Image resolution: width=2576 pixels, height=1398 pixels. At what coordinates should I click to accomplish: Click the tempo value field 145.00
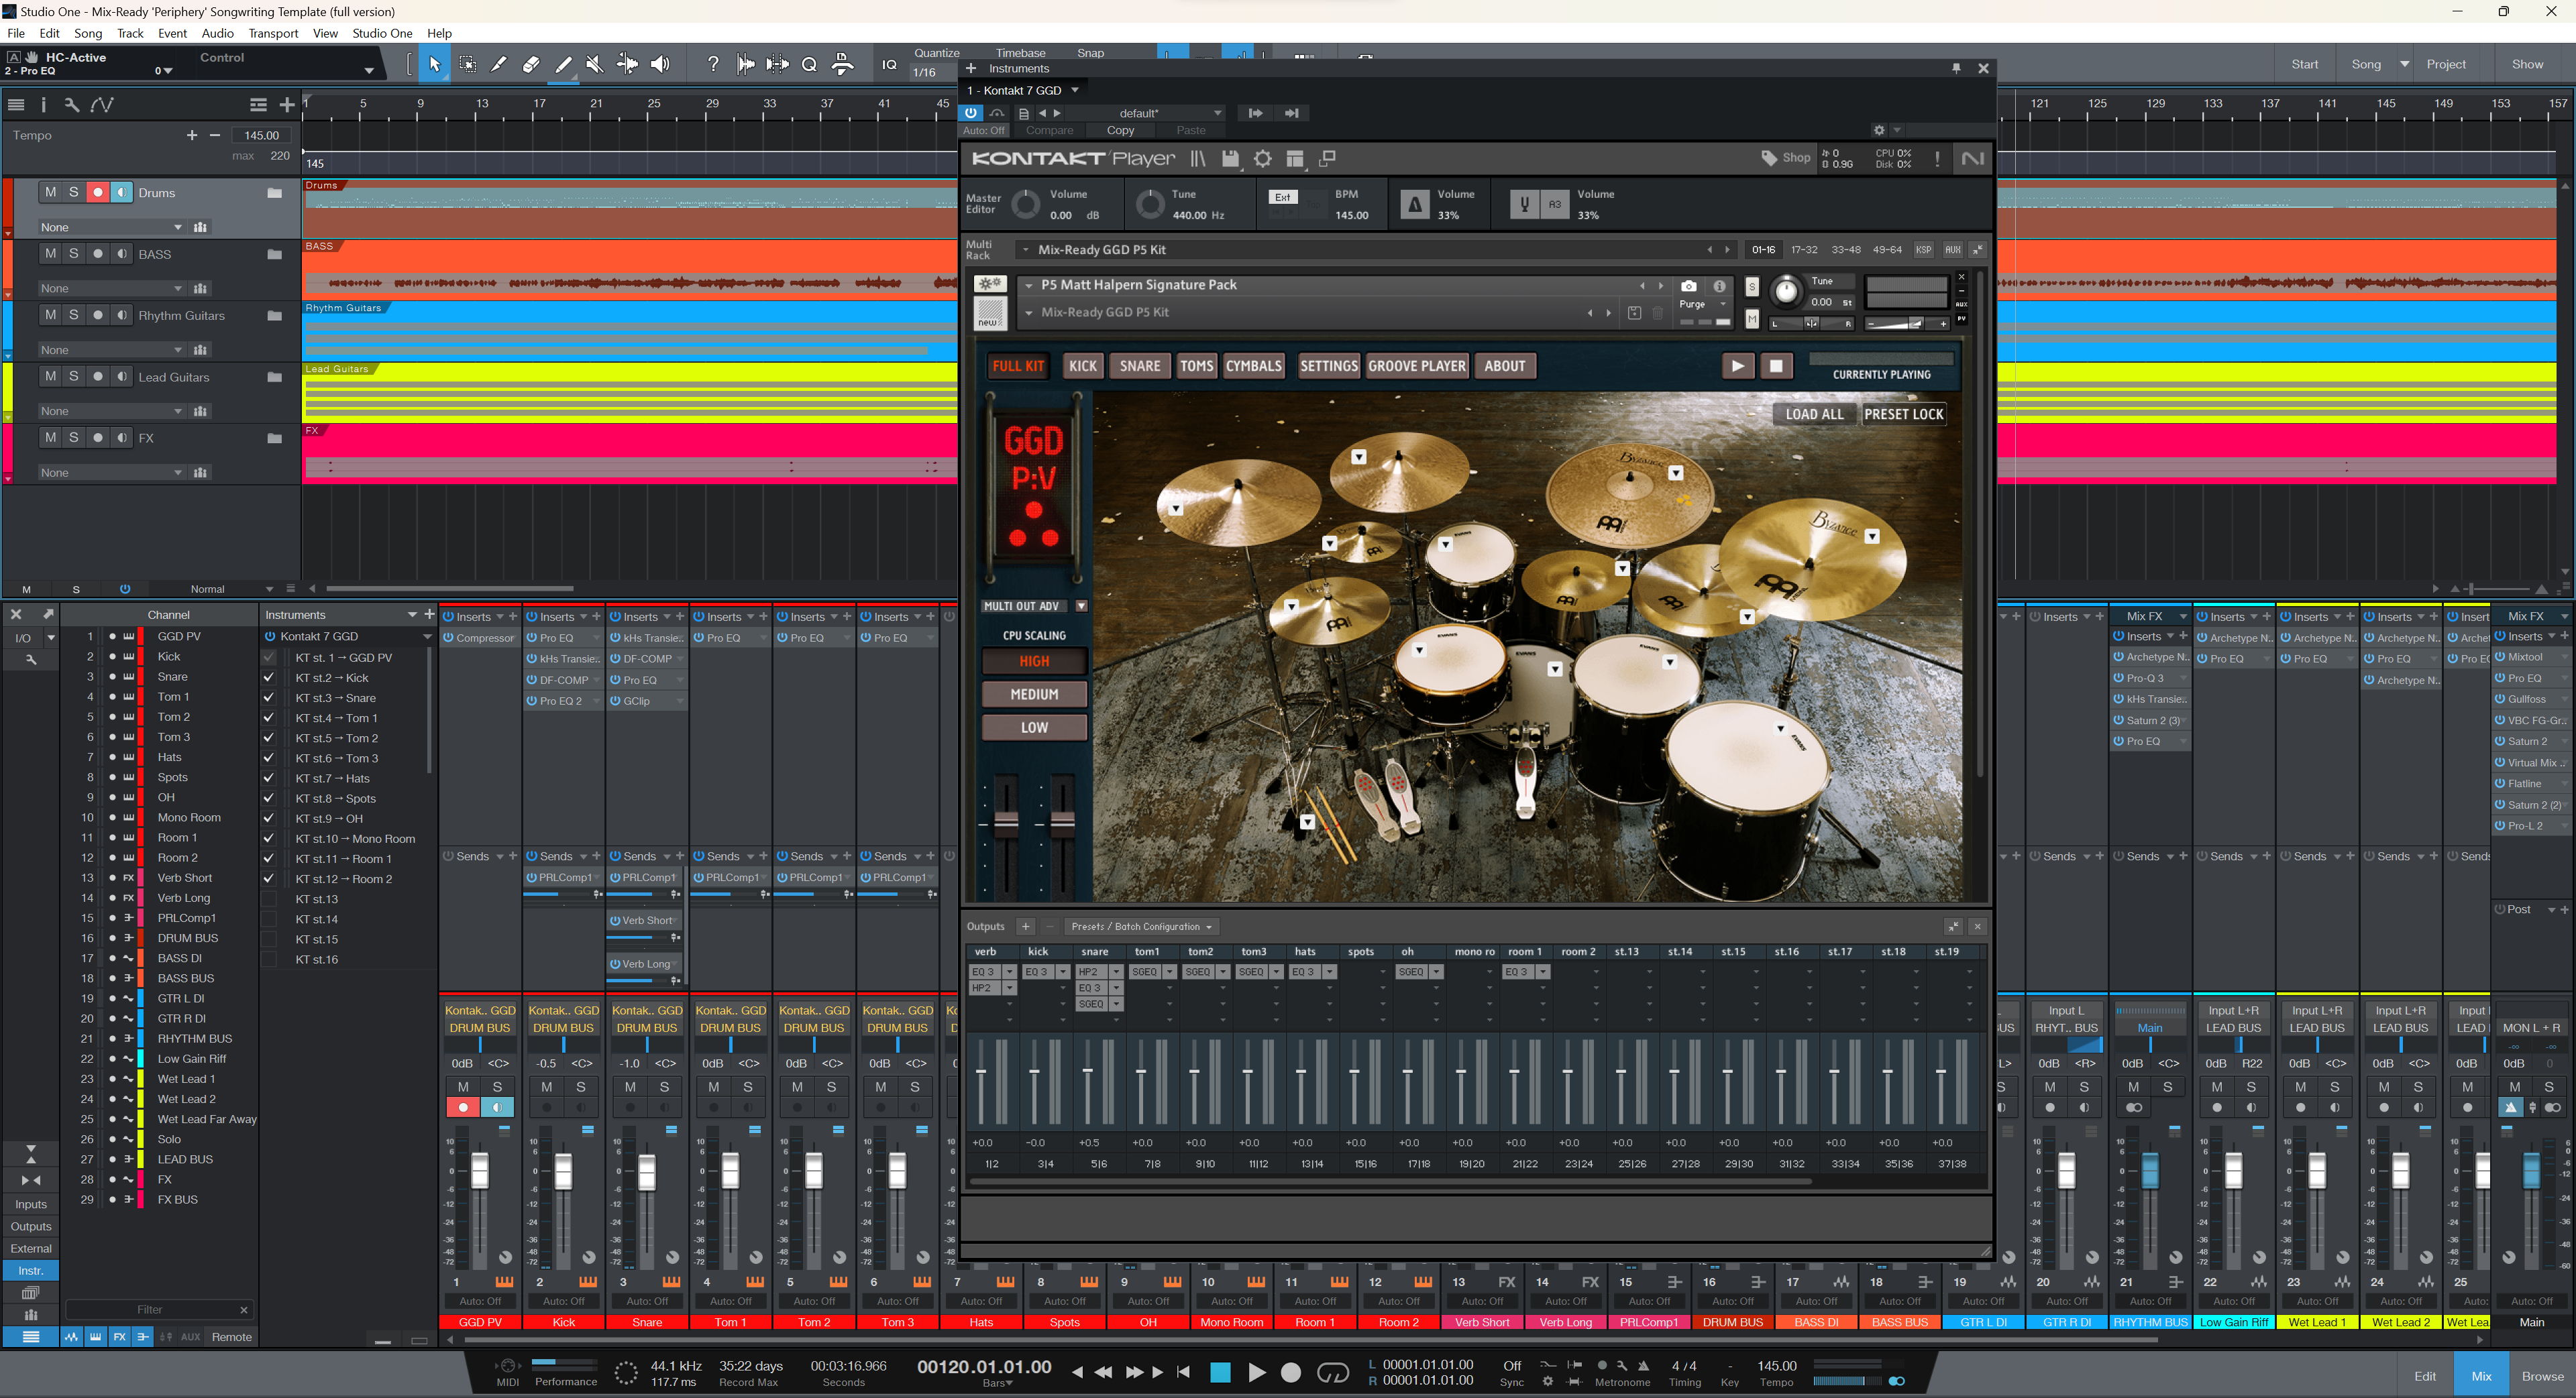(x=261, y=135)
